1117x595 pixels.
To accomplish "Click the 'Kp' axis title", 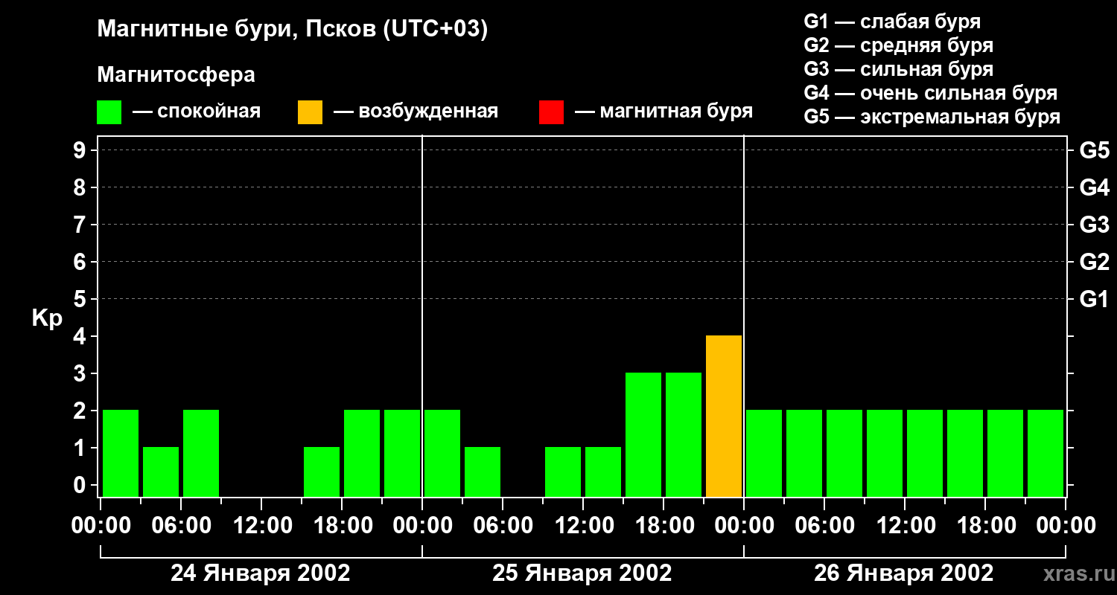I will [47, 318].
